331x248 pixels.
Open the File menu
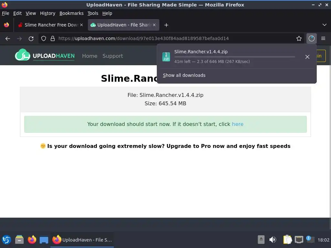pos(5,13)
